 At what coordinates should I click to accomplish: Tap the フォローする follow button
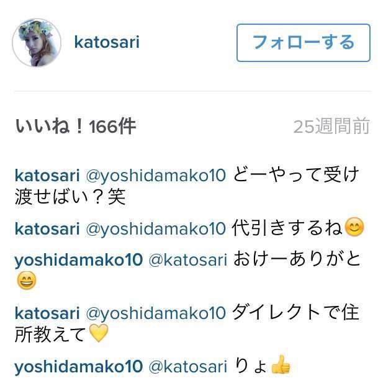point(303,43)
